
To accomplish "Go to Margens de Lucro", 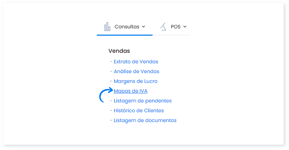I will (135, 81).
